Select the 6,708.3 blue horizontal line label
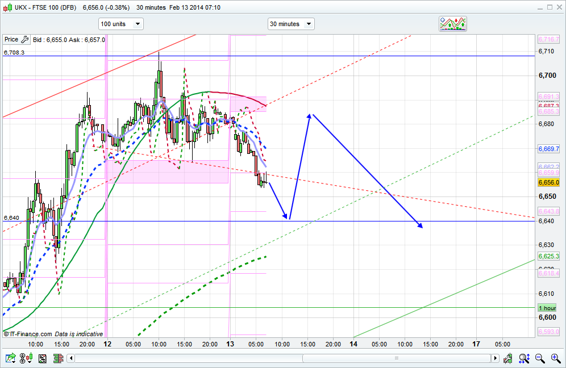This screenshot has width=566, height=368. (x=14, y=52)
